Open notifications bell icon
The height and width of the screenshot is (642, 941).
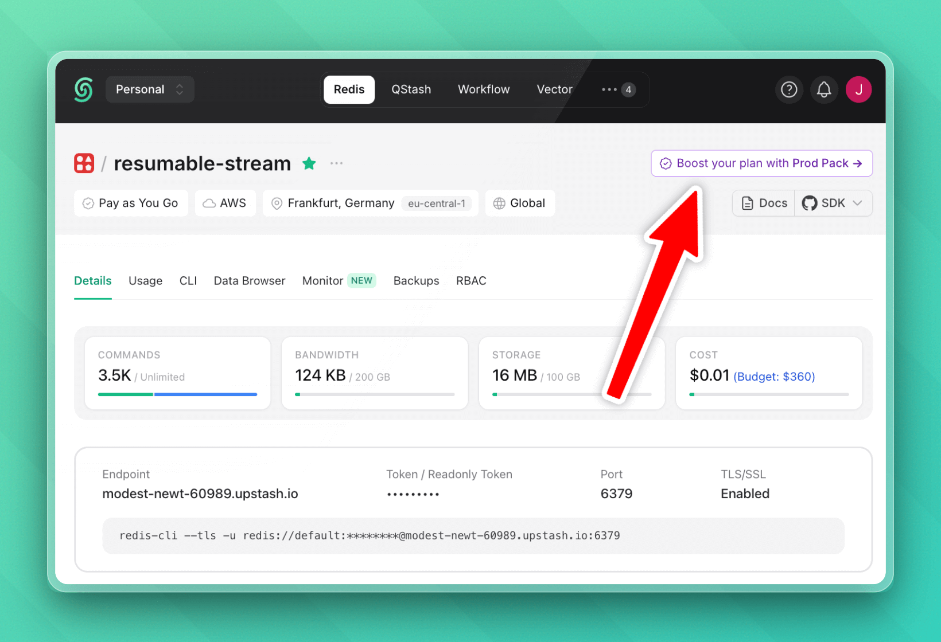pyautogui.click(x=823, y=89)
